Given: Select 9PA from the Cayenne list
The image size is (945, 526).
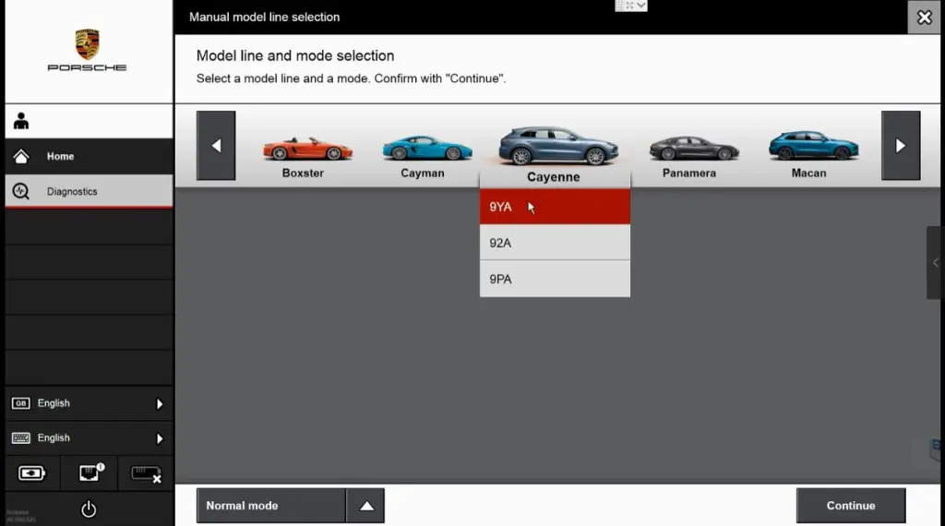Looking at the screenshot, I should [555, 279].
